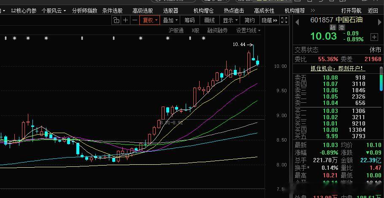384x198 pixels.
Task: Zoom in chart with plus icon
Action: (125, 20)
